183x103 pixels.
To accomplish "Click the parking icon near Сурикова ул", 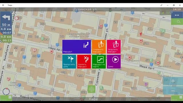I will click(x=106, y=25).
